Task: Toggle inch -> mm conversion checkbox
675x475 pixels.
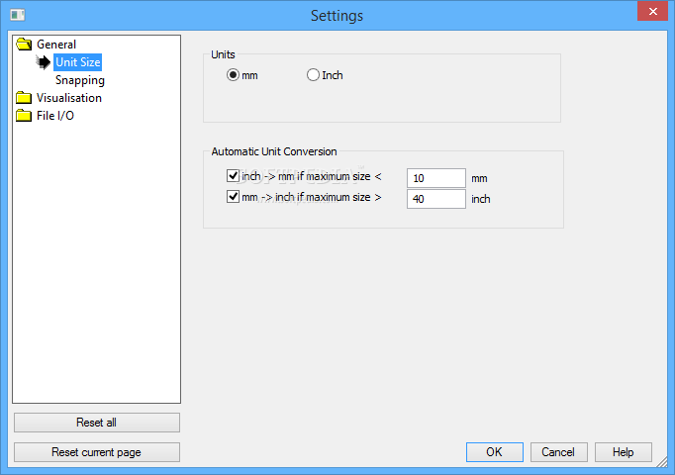Action: (x=233, y=175)
